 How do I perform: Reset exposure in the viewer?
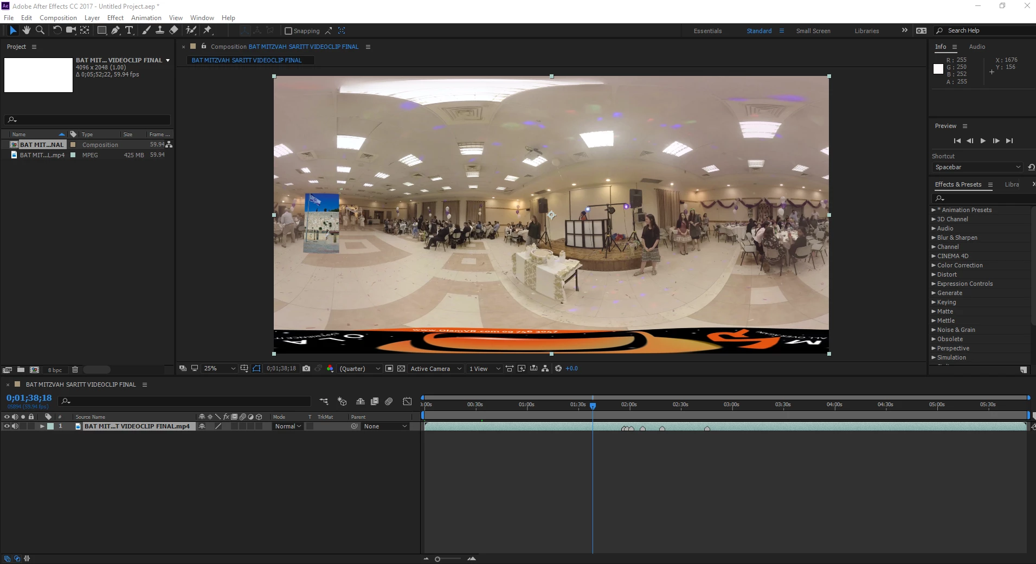[558, 369]
